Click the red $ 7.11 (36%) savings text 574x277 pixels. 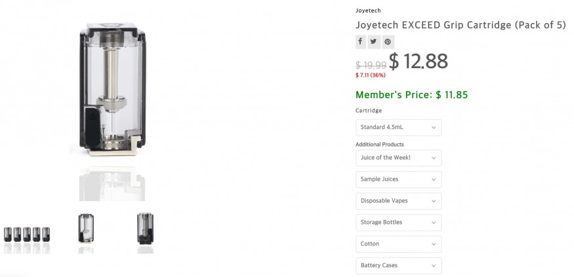click(371, 75)
